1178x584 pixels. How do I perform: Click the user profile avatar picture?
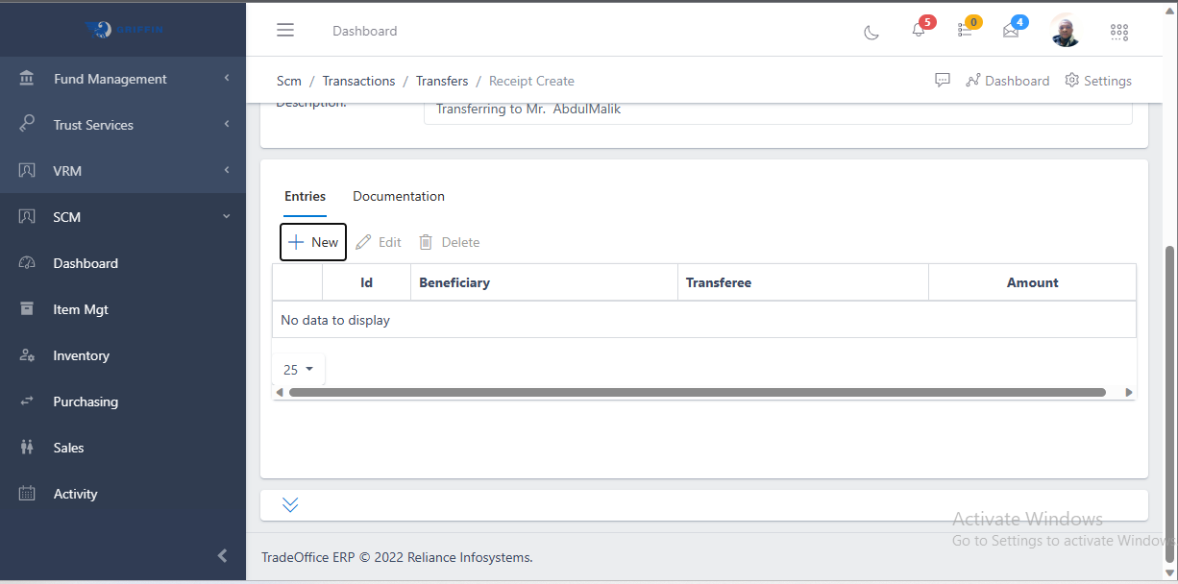[1064, 30]
